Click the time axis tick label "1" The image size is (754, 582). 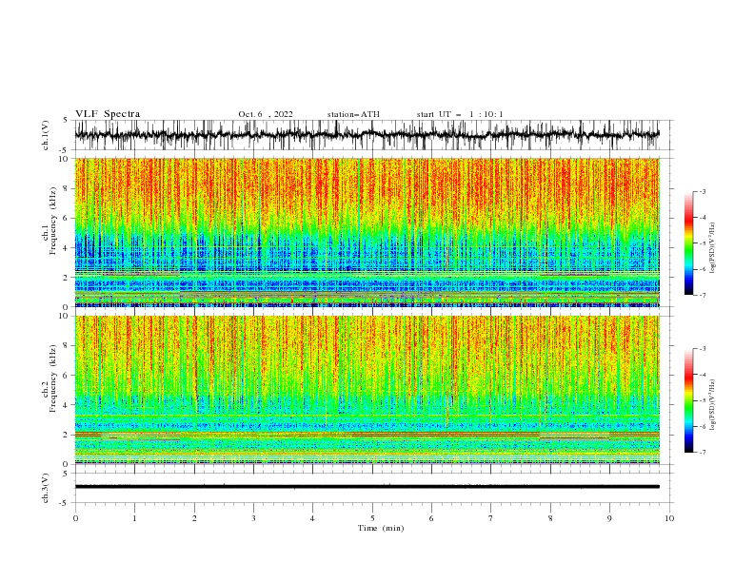(x=134, y=518)
